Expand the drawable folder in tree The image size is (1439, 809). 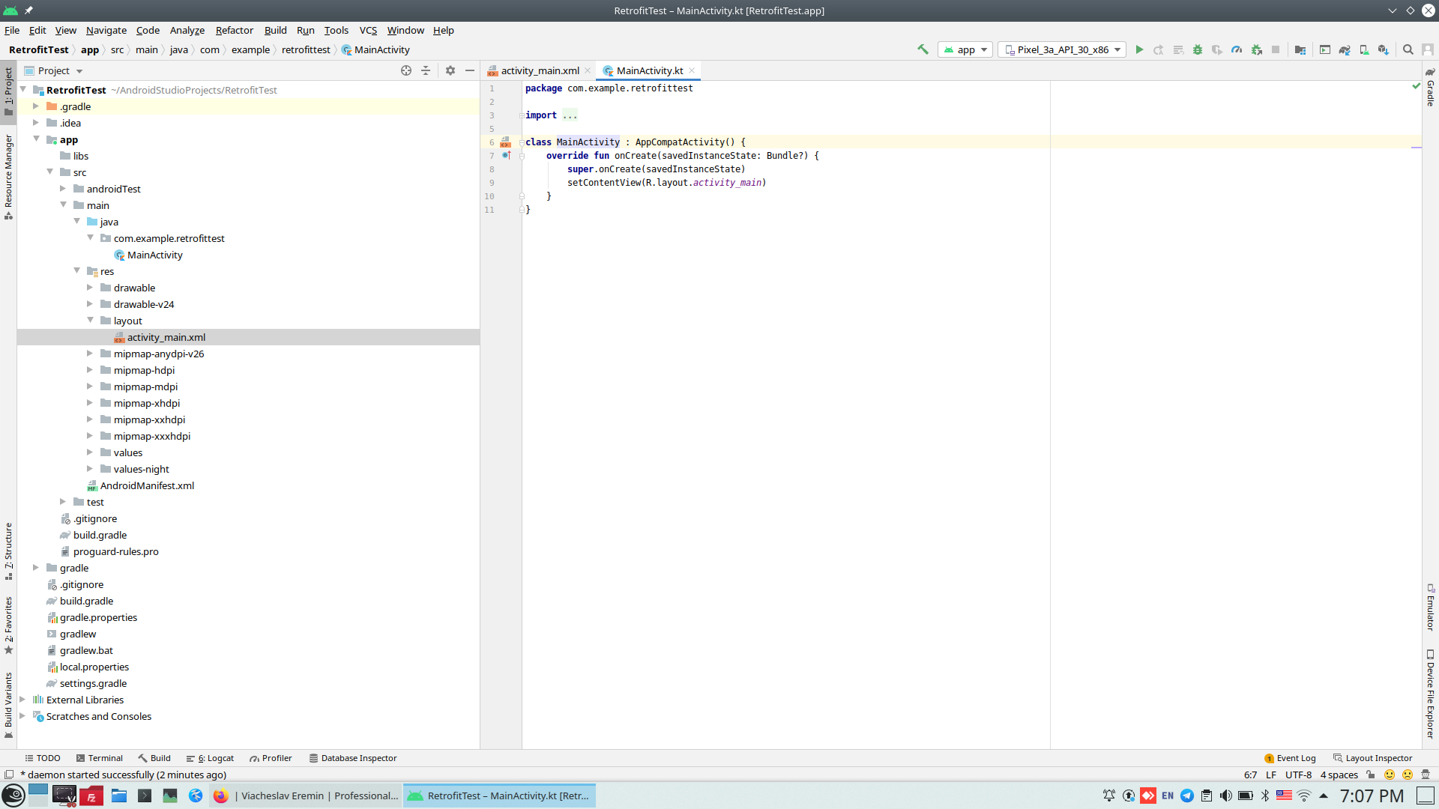click(x=90, y=288)
